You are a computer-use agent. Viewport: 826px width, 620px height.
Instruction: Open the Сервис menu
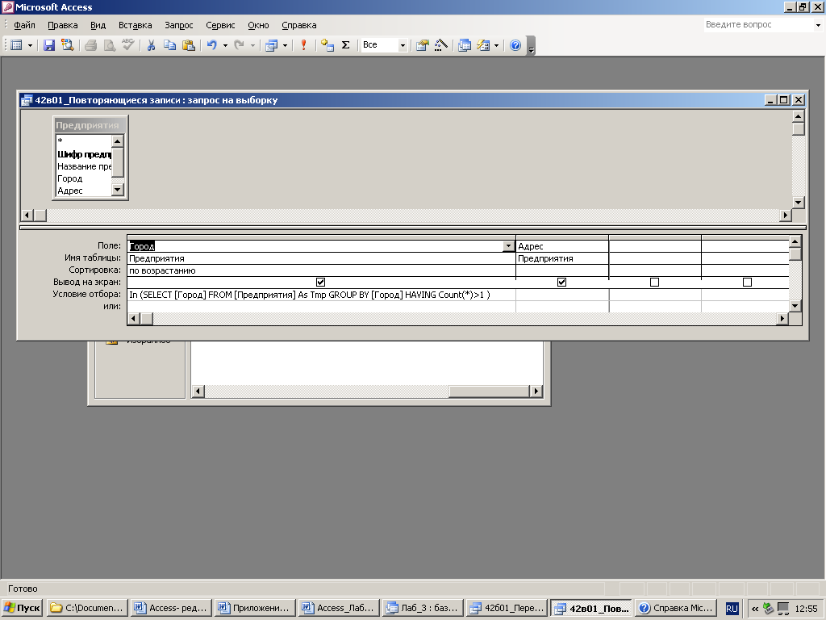(x=220, y=25)
